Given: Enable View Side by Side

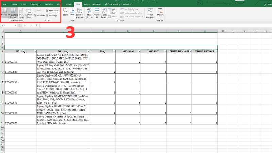Looking at the screenshot, I should (x=130, y=9).
